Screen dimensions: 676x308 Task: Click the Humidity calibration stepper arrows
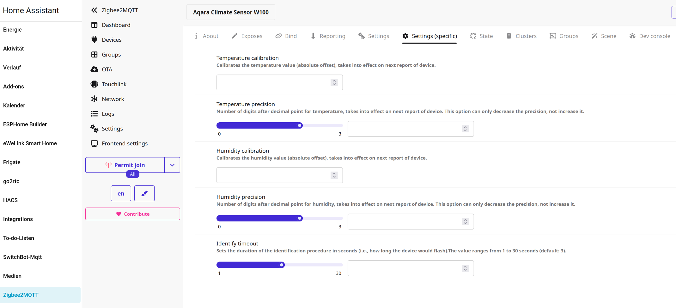334,175
